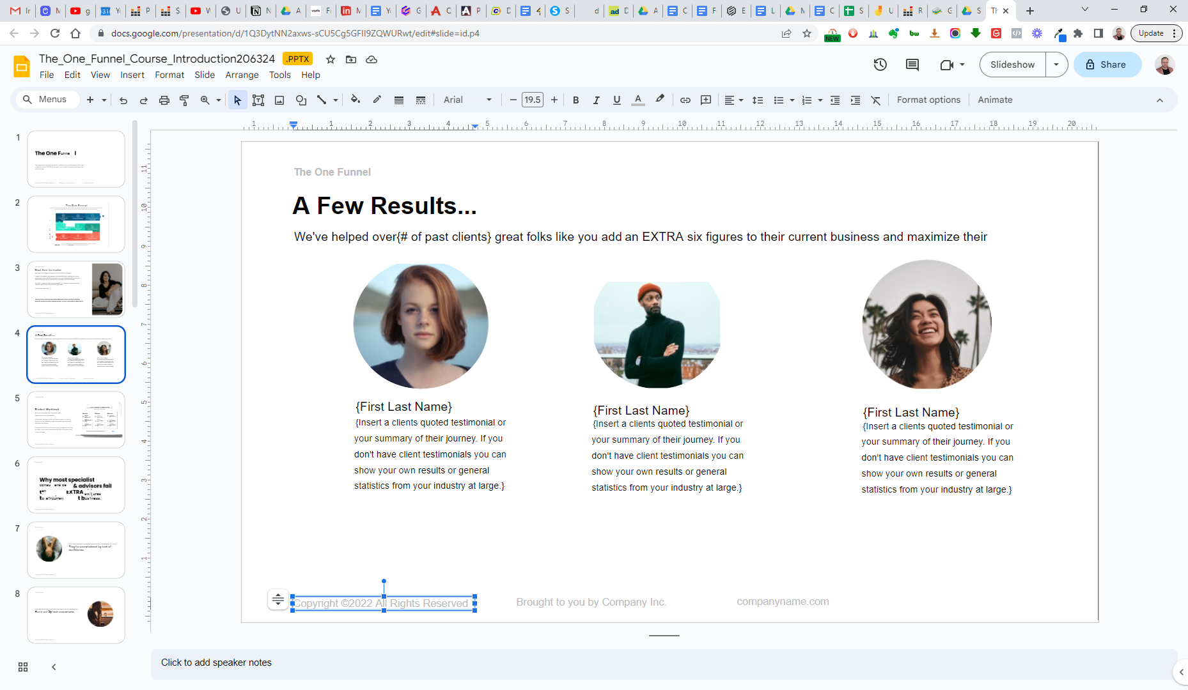Click the Insert link icon

pos(685,100)
